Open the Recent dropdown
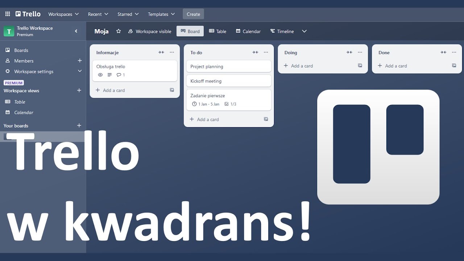The height and width of the screenshot is (261, 464). [98, 14]
